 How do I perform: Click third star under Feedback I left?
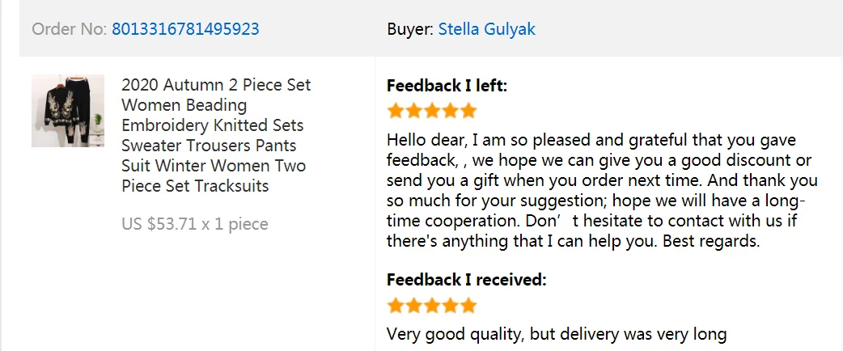432,111
